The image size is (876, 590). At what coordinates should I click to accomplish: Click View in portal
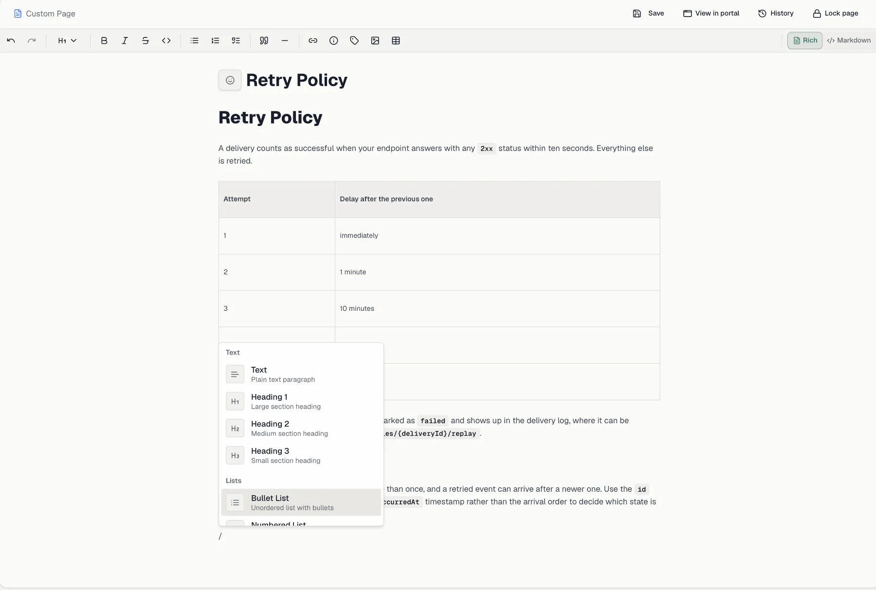(x=711, y=14)
